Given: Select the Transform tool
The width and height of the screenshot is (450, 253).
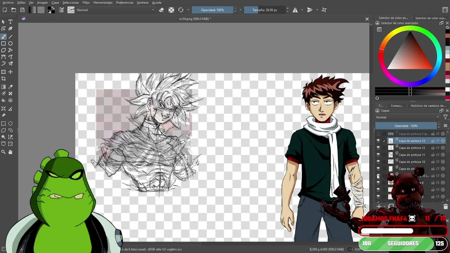Looking at the screenshot, I should click(x=4, y=72).
